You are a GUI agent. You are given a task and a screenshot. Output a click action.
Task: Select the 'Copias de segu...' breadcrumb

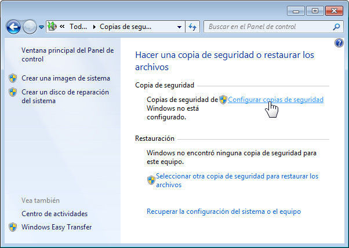point(126,27)
